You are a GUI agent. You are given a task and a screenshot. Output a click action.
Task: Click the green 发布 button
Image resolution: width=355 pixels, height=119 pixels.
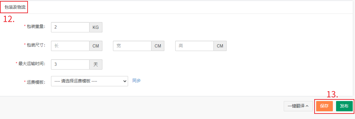coord(344,106)
